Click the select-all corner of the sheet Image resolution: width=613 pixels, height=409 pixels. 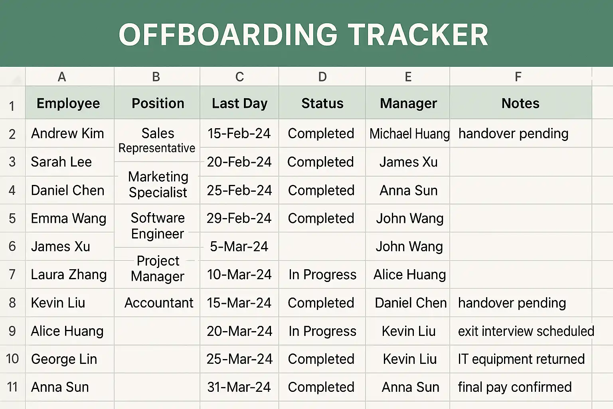pyautogui.click(x=13, y=77)
